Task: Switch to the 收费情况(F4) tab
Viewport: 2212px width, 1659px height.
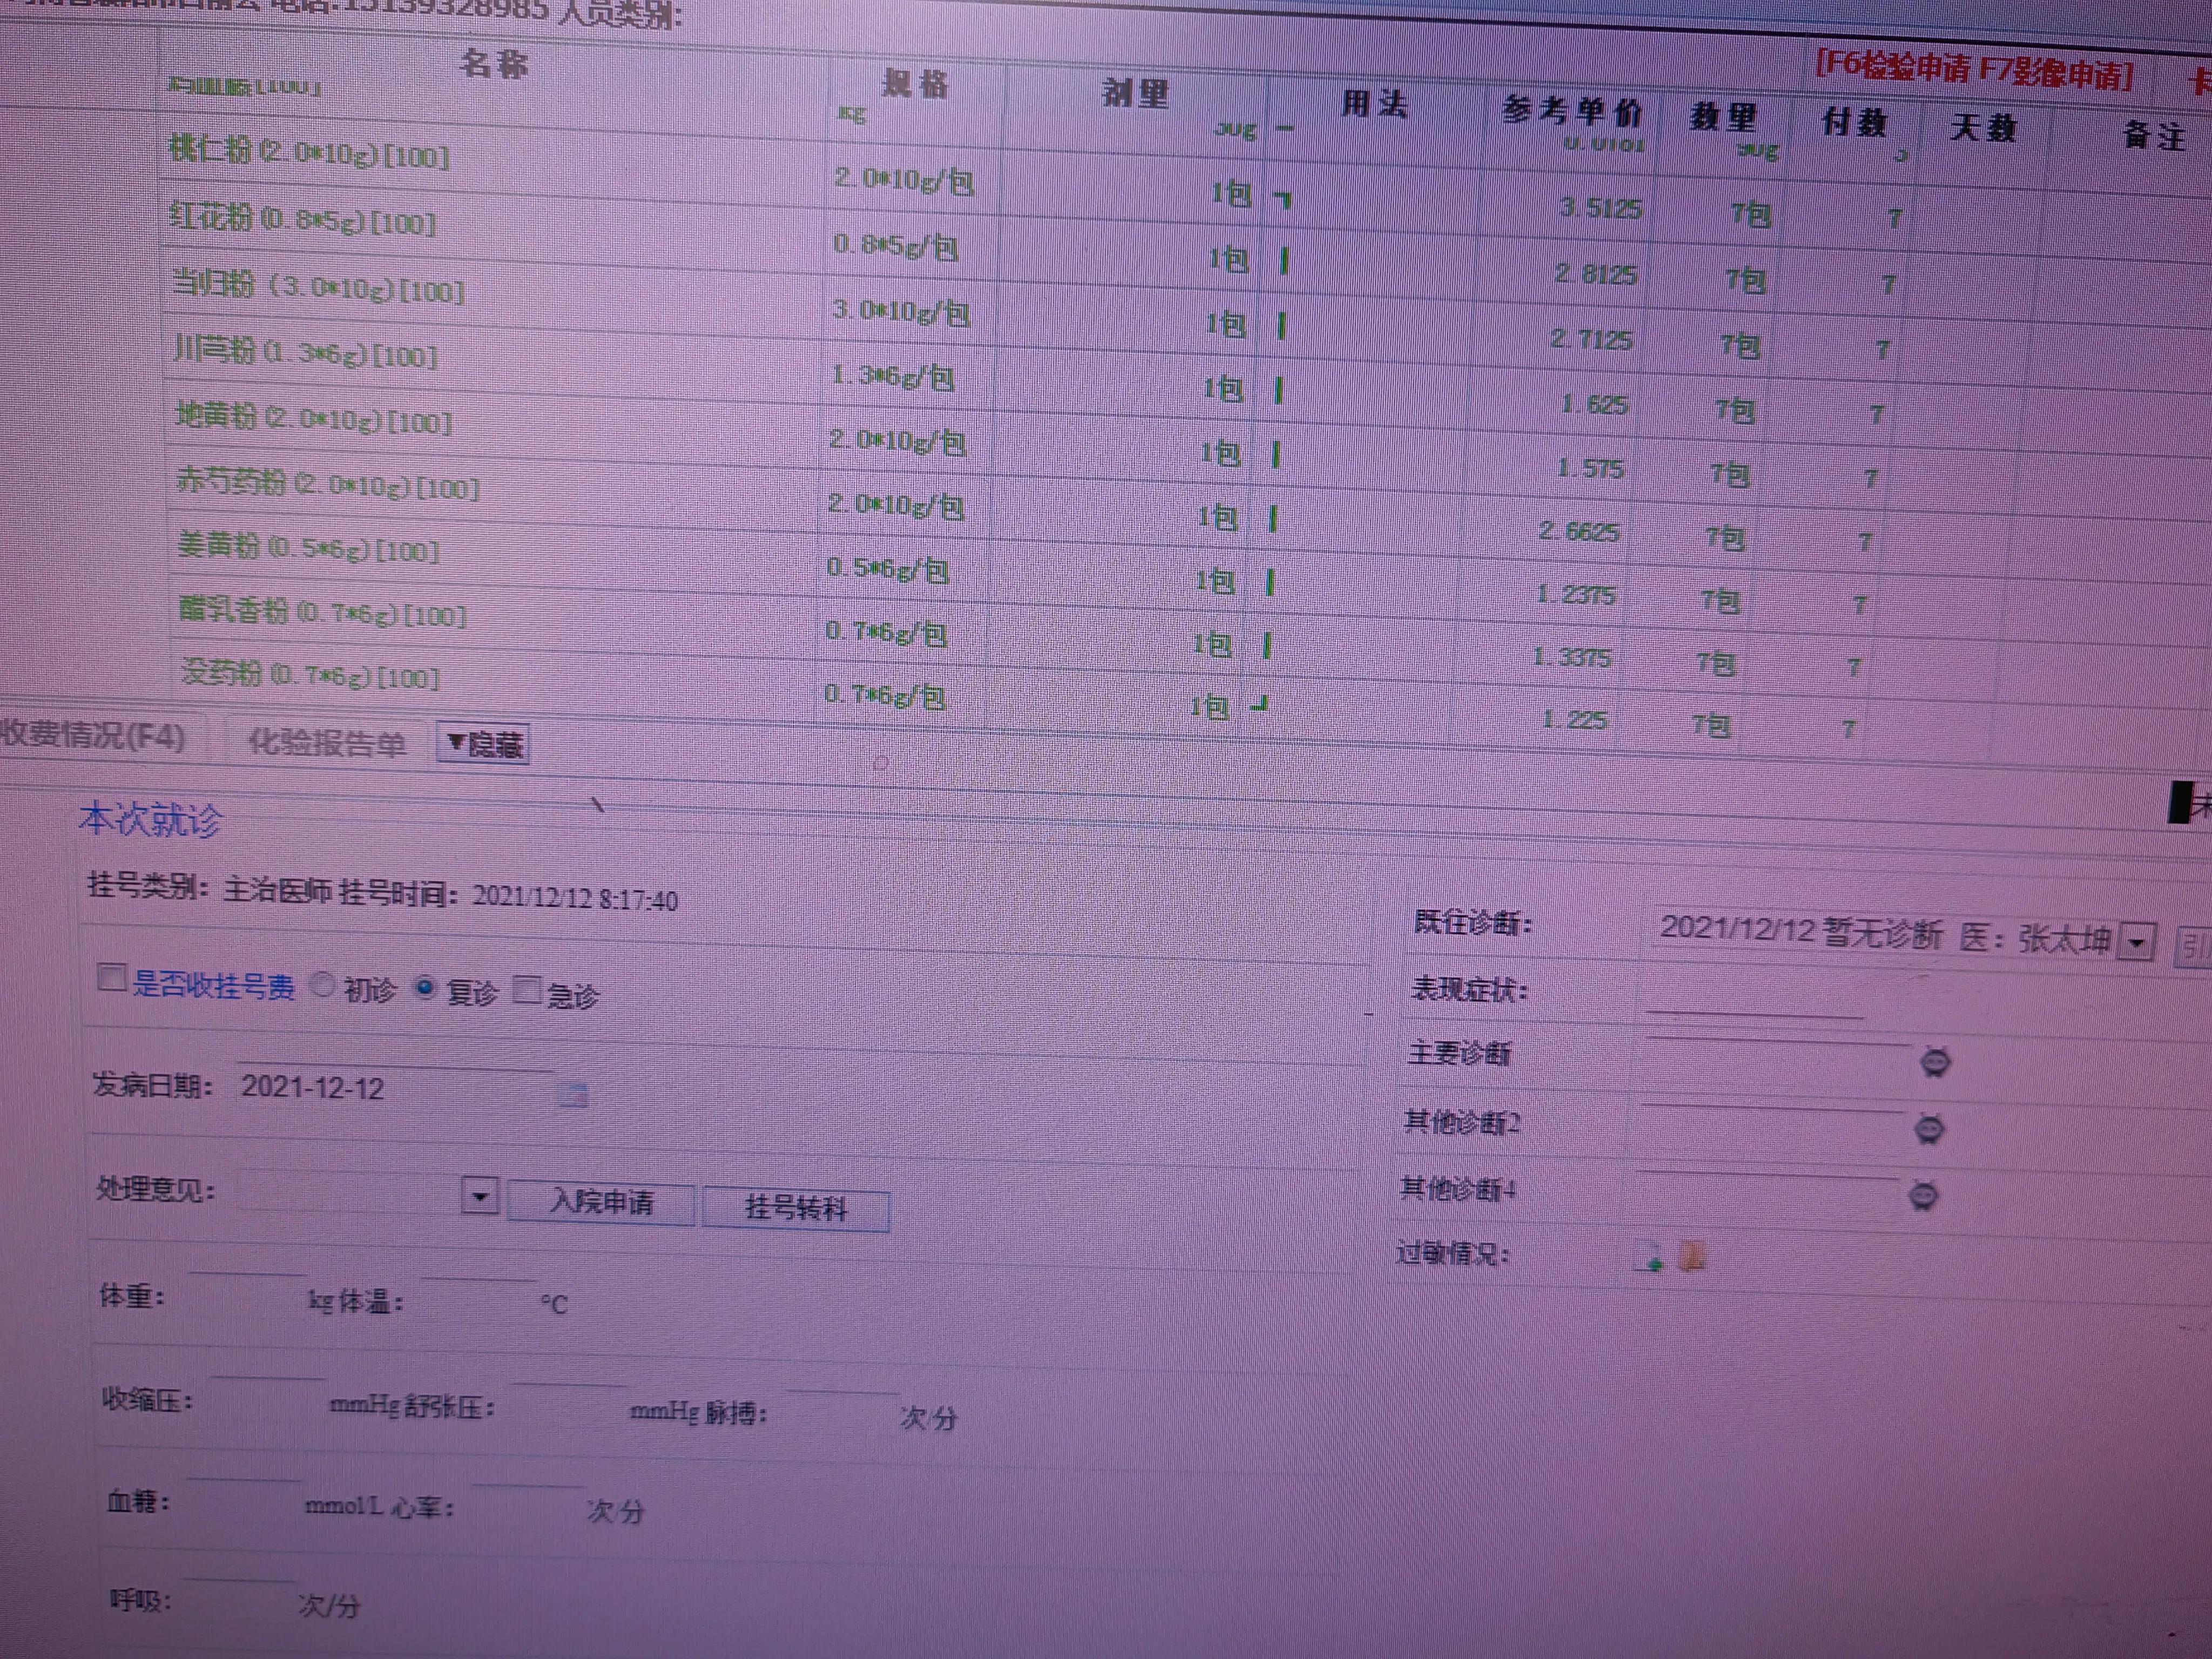Action: pos(92,736)
